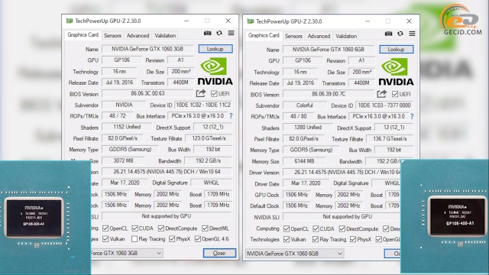Click Texture Fillrate value 136.7 GTexel/s

[x=390, y=139]
